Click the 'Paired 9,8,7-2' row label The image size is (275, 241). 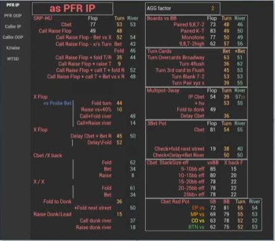tap(189, 25)
